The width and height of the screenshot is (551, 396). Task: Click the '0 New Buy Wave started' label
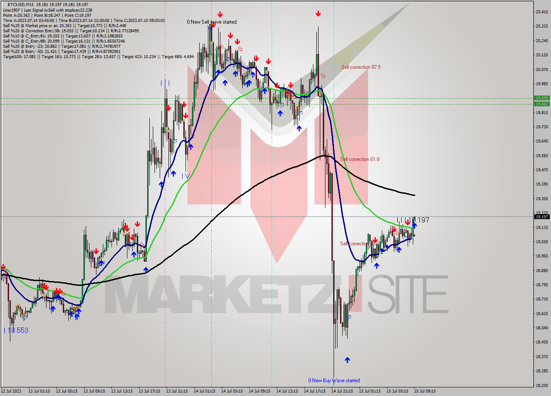(334, 381)
